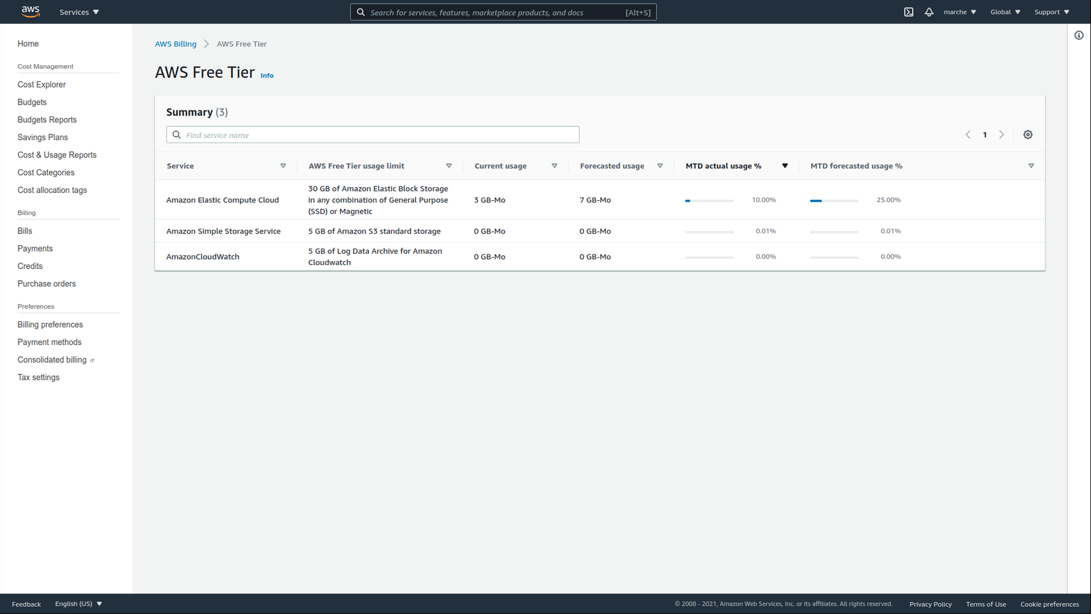Image resolution: width=1091 pixels, height=614 pixels.
Task: Click the Feedback button in footer
Action: pos(26,604)
